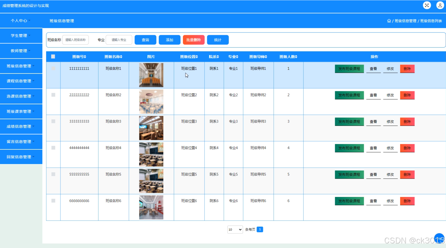This screenshot has height=248, width=446.
Task: Open the classroom thumbnail for 班级名称6
Action: tap(151, 207)
